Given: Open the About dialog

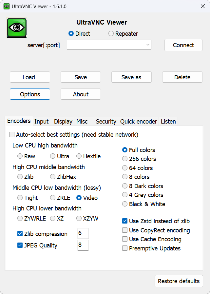Looking at the screenshot, I should (81, 94).
